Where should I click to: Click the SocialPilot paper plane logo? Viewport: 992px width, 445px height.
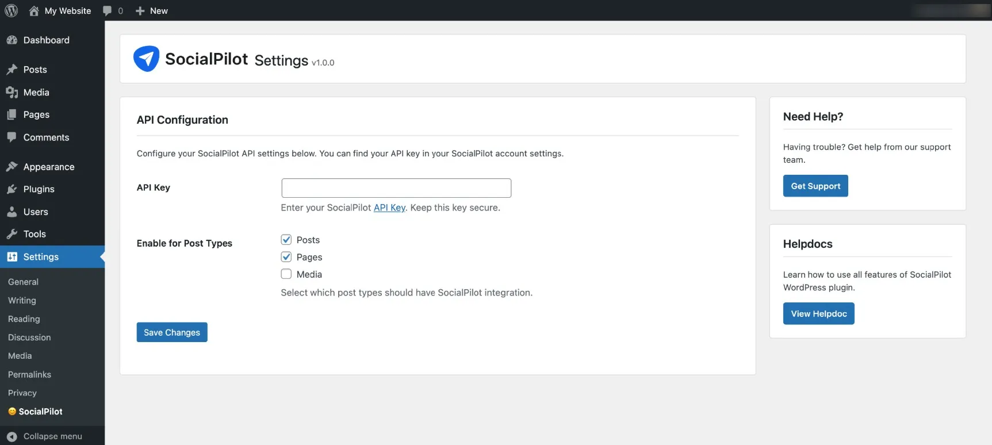(x=146, y=59)
